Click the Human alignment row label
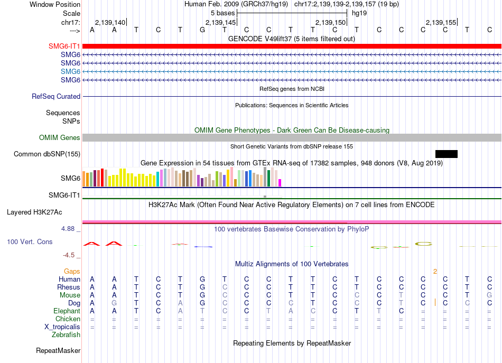 point(69,280)
